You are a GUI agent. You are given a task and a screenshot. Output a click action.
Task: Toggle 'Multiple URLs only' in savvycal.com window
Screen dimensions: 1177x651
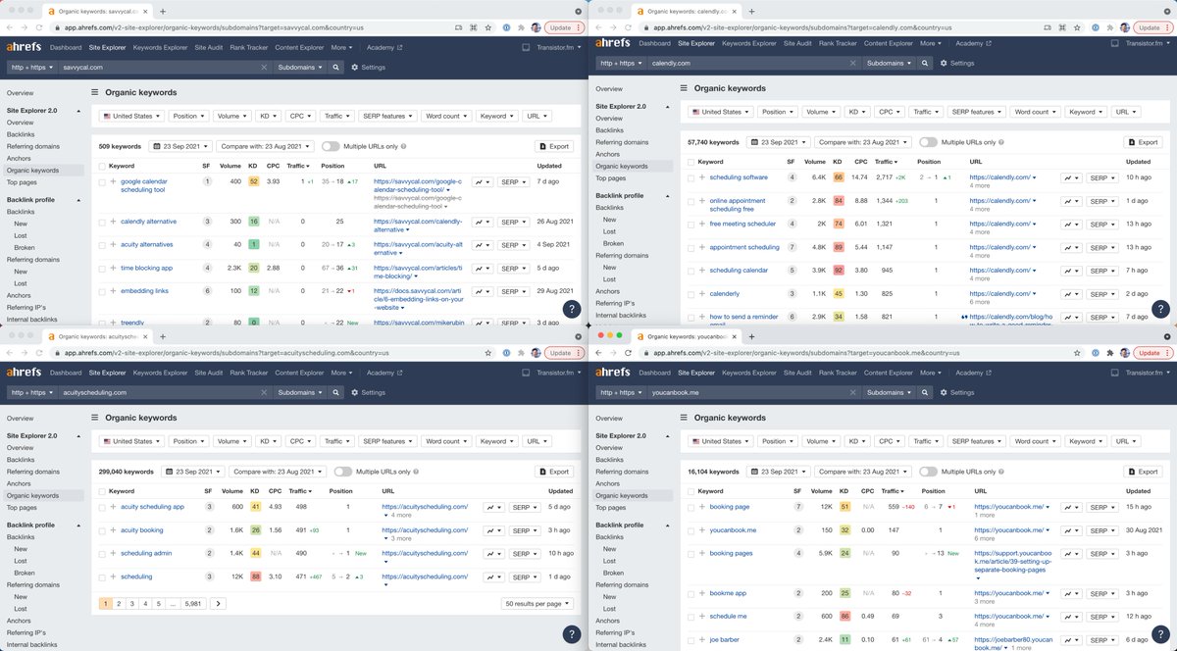[331, 146]
